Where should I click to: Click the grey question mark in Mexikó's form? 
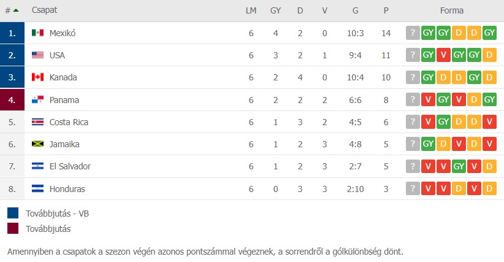click(x=413, y=33)
